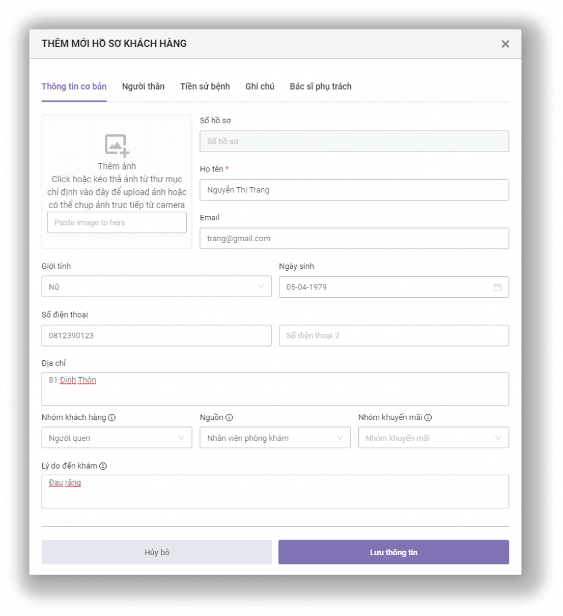Viewport: 563px width, 616px height.
Task: Switch to the Người thân tab
Action: click(143, 87)
